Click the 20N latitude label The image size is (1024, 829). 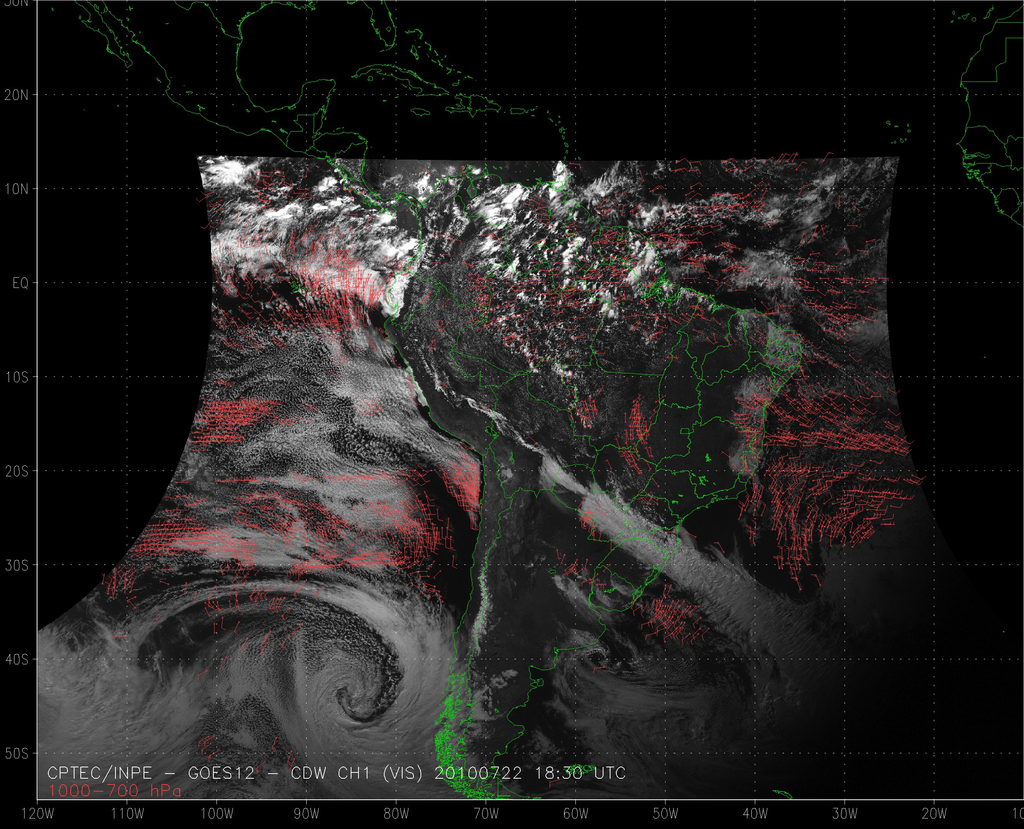[x=16, y=94]
